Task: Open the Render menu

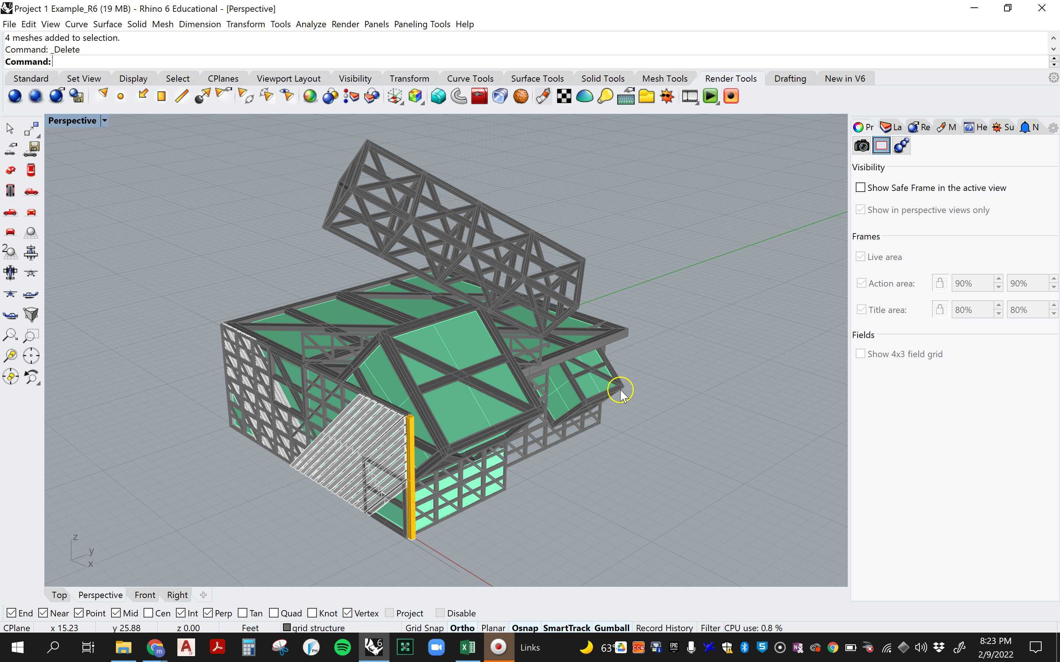Action: (345, 24)
